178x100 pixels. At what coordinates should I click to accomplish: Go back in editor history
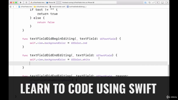13,7
